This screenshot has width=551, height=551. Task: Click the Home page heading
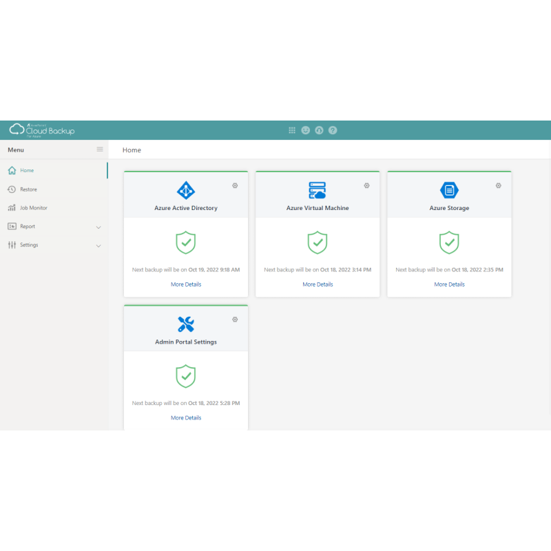pos(132,150)
